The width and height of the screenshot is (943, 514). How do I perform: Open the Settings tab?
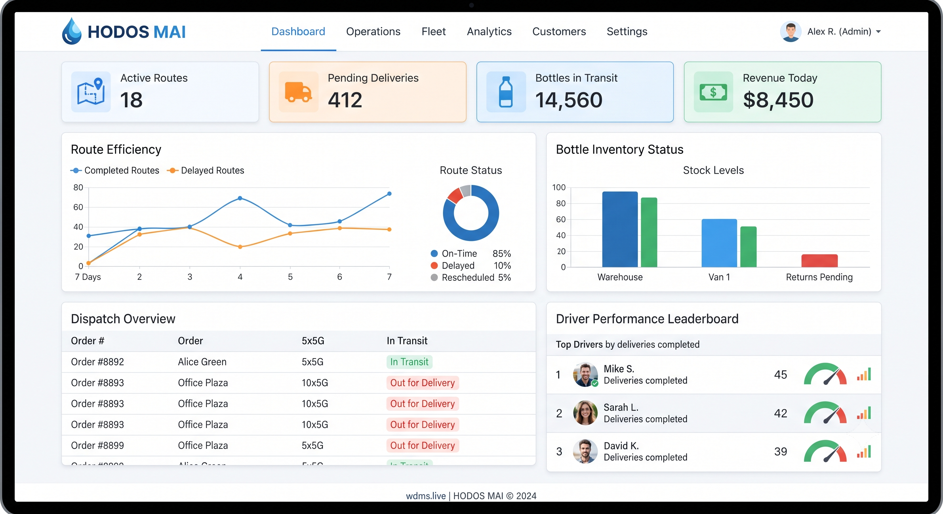point(627,31)
